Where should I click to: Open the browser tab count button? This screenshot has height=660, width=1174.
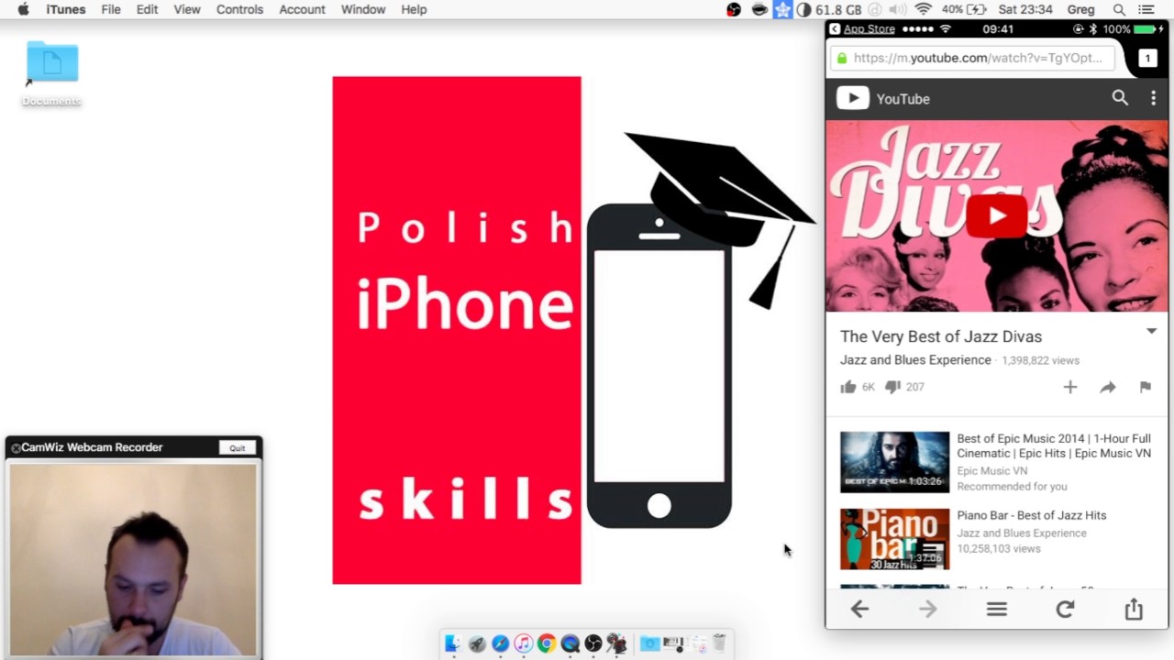click(x=1146, y=58)
